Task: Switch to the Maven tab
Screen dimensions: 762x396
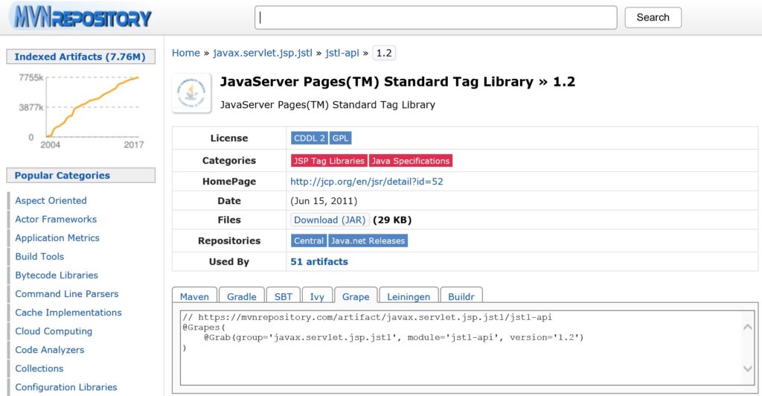Action: click(x=194, y=296)
